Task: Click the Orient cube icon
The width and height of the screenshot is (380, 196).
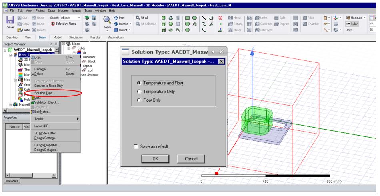Action: [116, 30]
